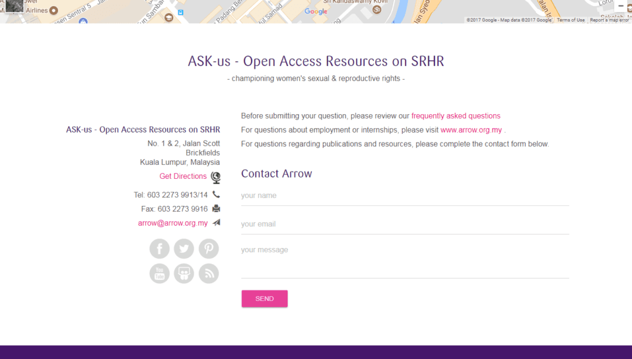Viewport: 632px width, 359px height.
Task: Click the arrow@arrow.org.my email link
Action: [x=173, y=223]
